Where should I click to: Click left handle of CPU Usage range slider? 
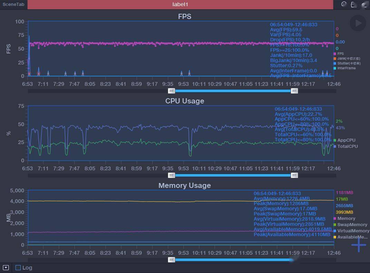pyautogui.click(x=172, y=175)
